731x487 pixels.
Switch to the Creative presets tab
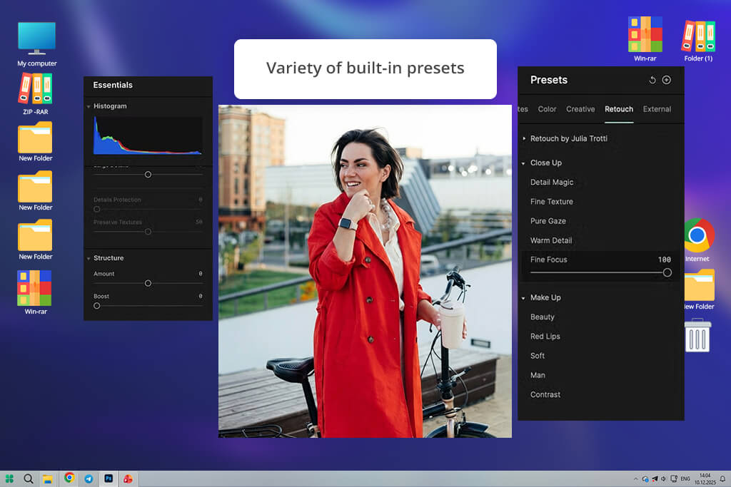coord(580,109)
